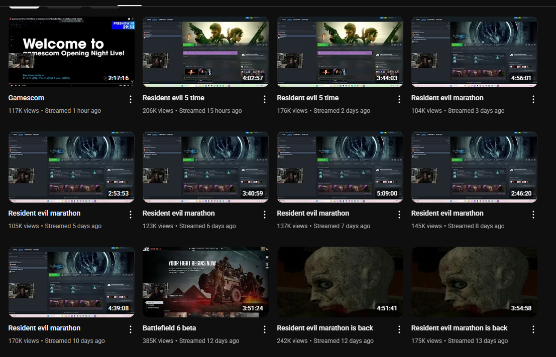Open options for Resident evil marathon 4:39:08 video
This screenshot has height=357, width=556.
click(x=131, y=329)
